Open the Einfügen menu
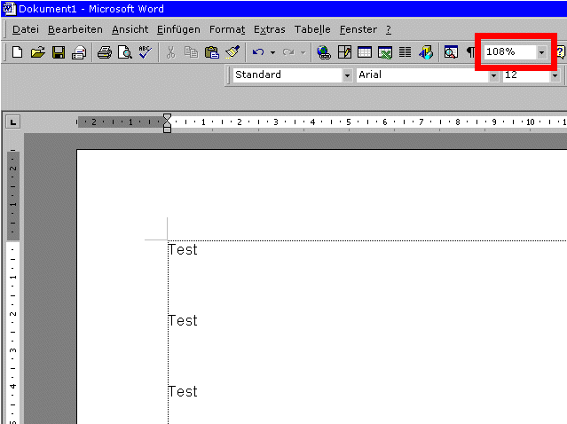 coord(178,29)
